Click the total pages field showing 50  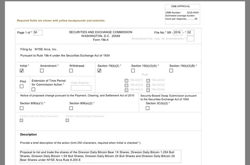38,33
